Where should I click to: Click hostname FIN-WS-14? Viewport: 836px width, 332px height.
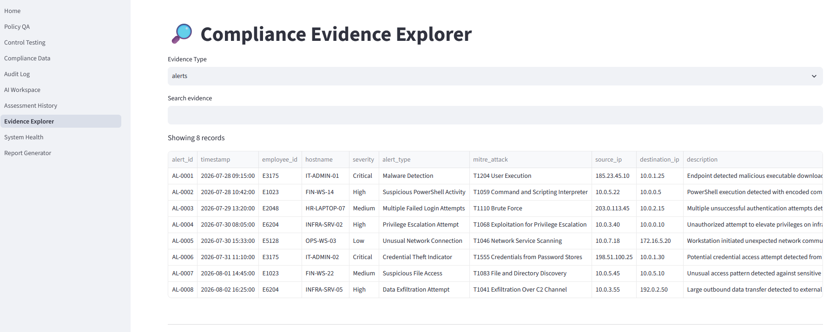325,192
